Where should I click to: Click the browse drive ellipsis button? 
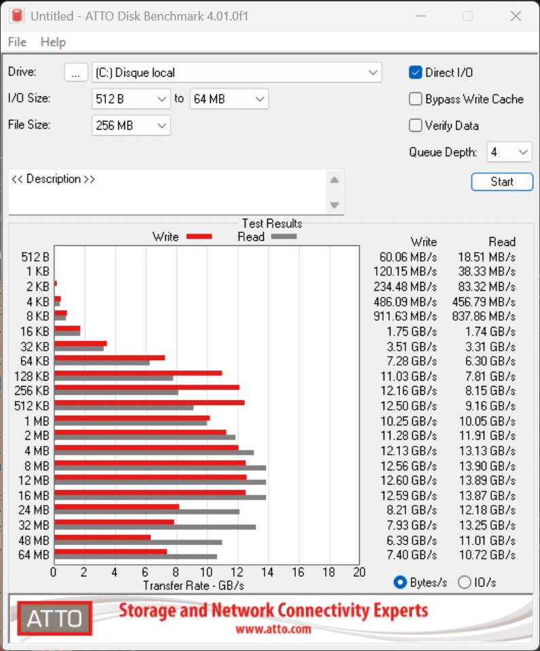point(77,73)
